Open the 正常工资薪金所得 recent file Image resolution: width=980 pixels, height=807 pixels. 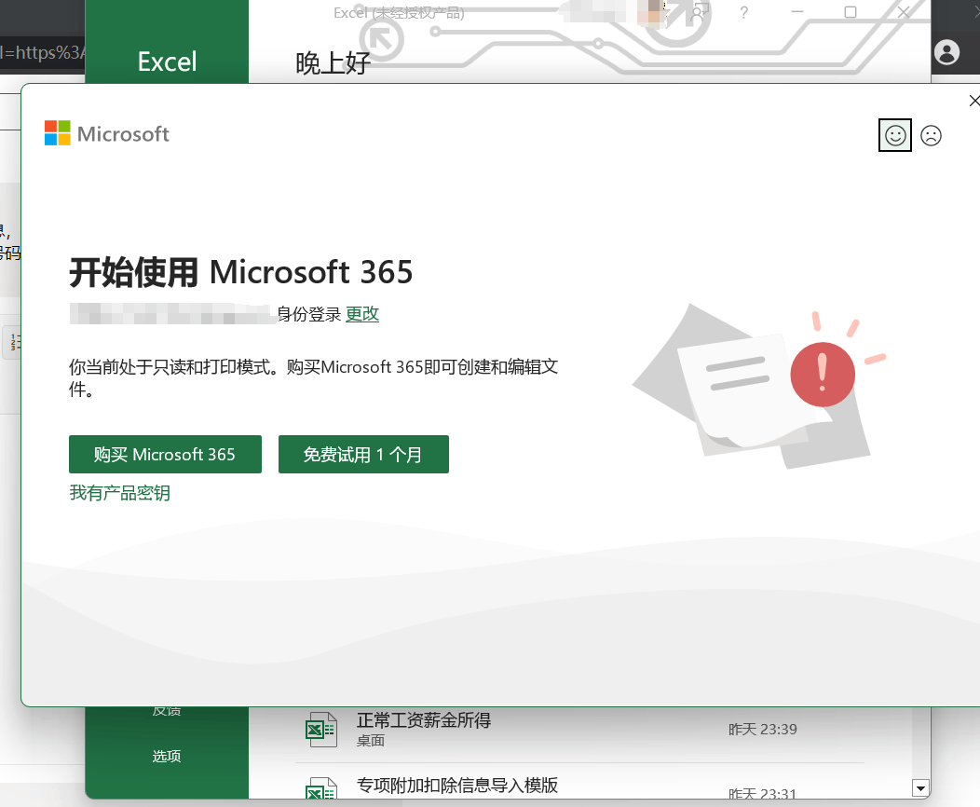coord(578,729)
